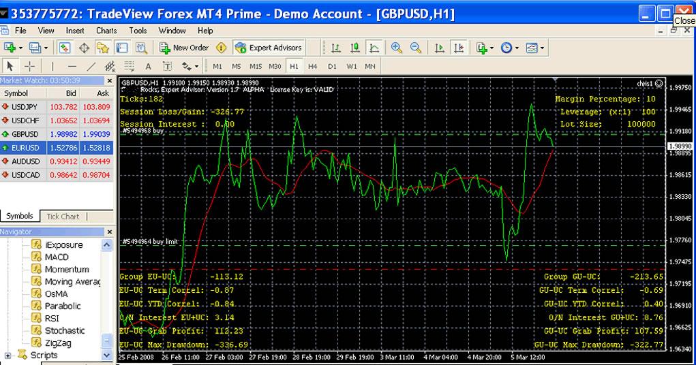Switch timeframe to M1
Viewport: 696px width, 365px height.
point(217,67)
